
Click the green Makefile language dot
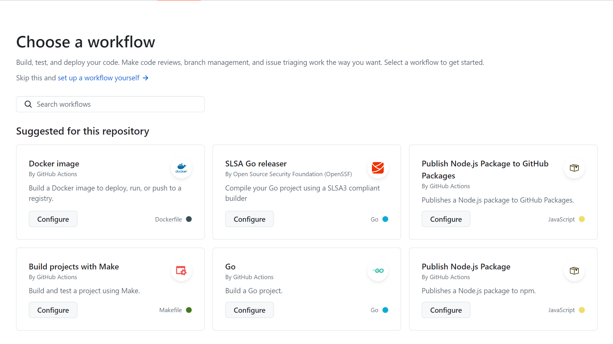(x=189, y=310)
